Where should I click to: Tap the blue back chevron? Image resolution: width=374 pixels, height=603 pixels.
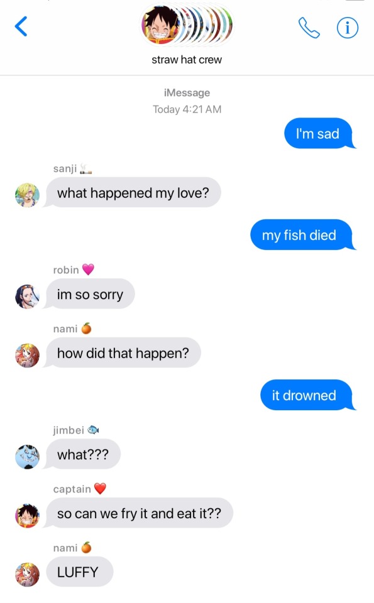coord(21,26)
